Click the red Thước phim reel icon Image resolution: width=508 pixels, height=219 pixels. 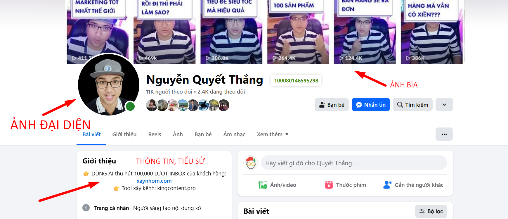pyautogui.click(x=329, y=185)
